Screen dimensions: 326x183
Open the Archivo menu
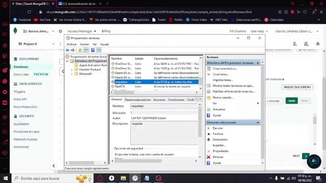coord(71,44)
